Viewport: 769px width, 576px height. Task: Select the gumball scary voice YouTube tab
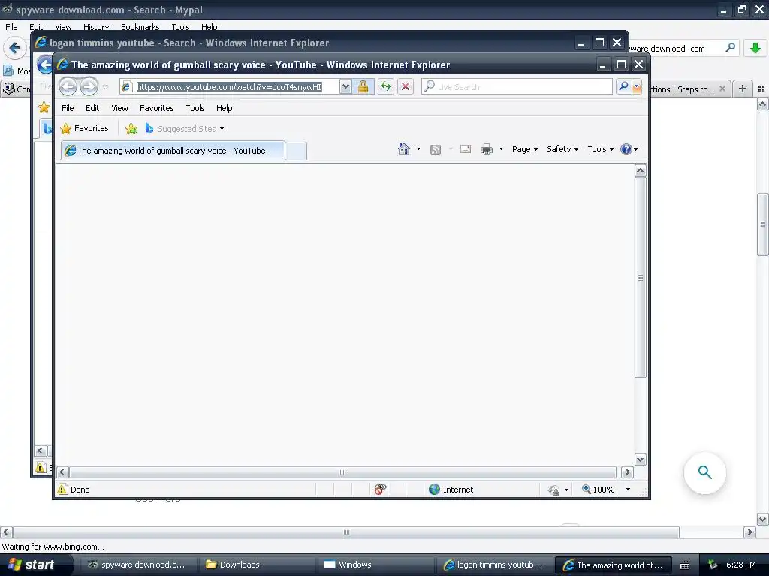pos(173,150)
